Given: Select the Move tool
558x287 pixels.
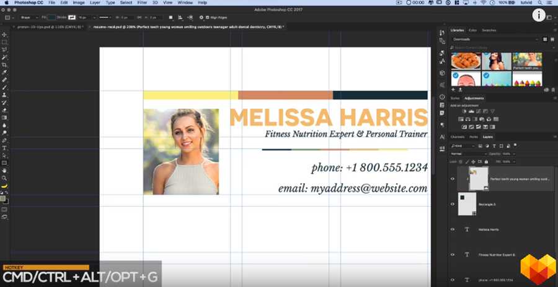Looking at the screenshot, I should 4,34.
